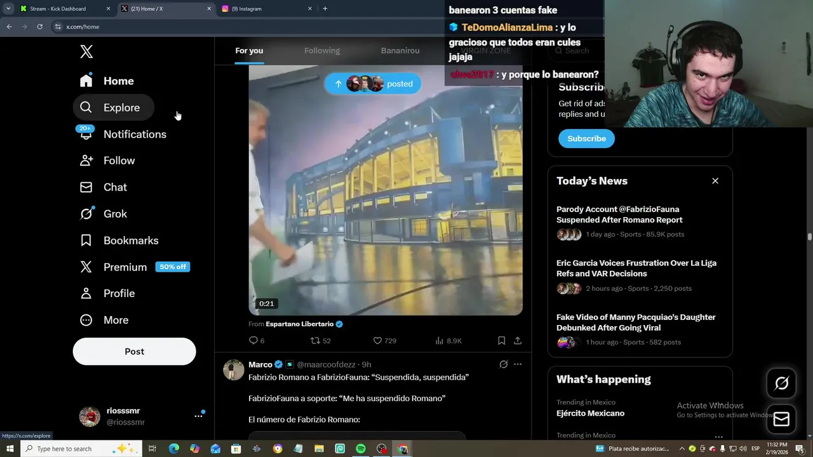Open Notifications in the sidebar

click(x=123, y=134)
